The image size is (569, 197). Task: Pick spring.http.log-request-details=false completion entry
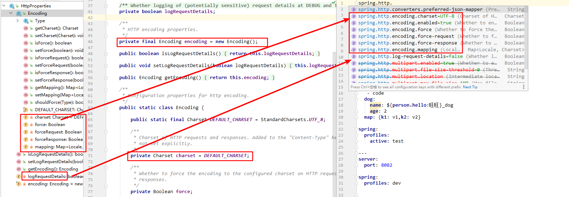[x=410, y=56]
